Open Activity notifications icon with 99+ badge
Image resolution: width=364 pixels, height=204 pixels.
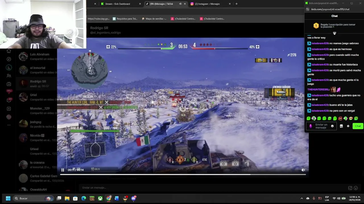pyautogui.click(x=9, y=92)
